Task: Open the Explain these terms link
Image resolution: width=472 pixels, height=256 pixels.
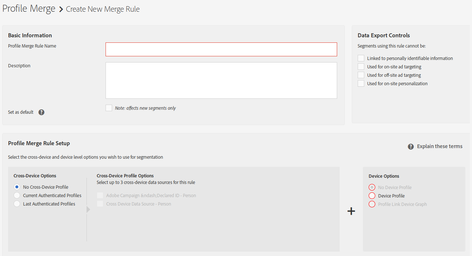Action: [439, 146]
